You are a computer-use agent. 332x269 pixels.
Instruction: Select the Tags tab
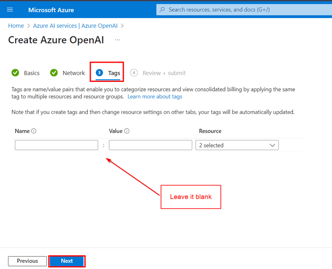[x=114, y=73]
